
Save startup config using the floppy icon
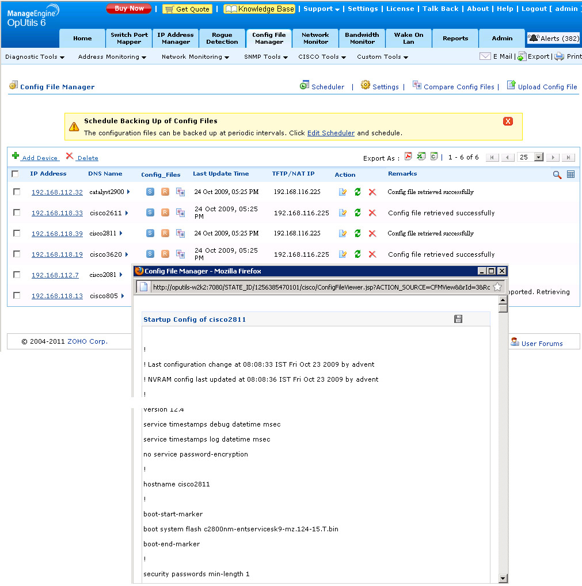(458, 319)
